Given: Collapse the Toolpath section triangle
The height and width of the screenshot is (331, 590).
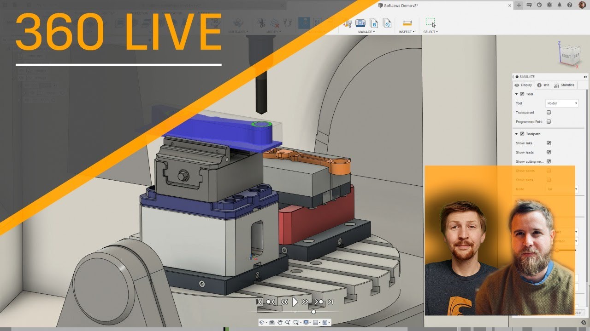Looking at the screenshot, I should point(516,134).
